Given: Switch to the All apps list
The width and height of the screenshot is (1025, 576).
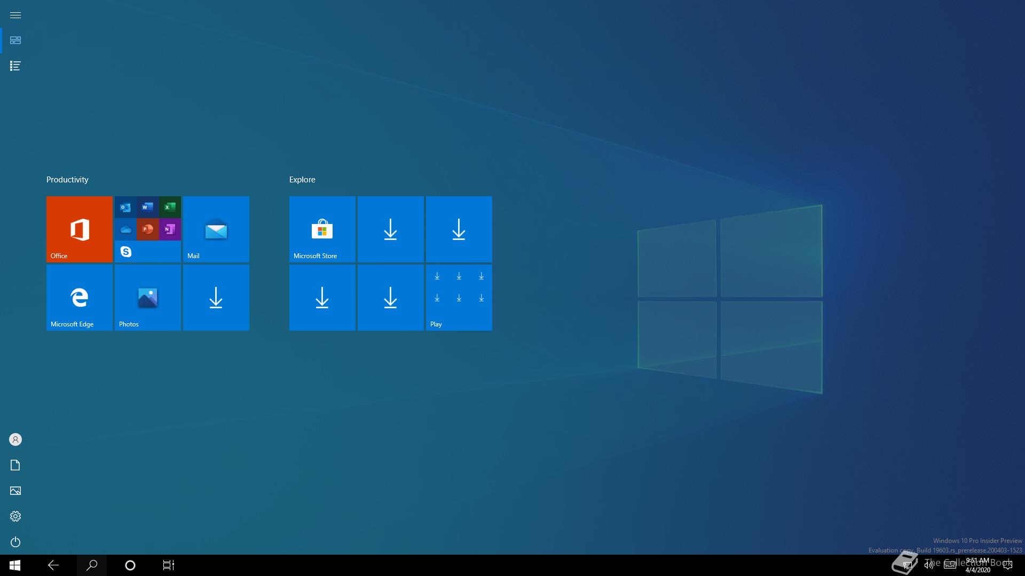Looking at the screenshot, I should click(15, 66).
